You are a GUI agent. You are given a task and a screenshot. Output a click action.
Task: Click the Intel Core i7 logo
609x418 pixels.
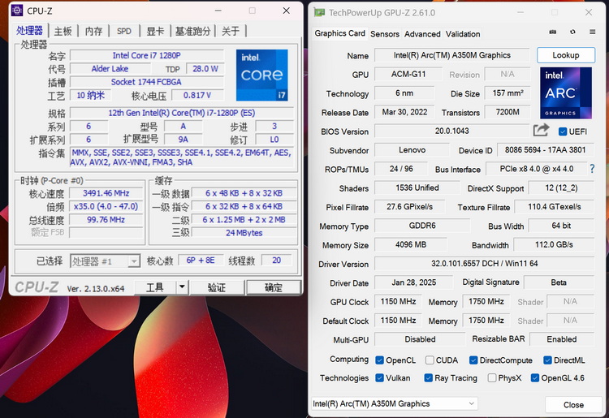click(262, 75)
